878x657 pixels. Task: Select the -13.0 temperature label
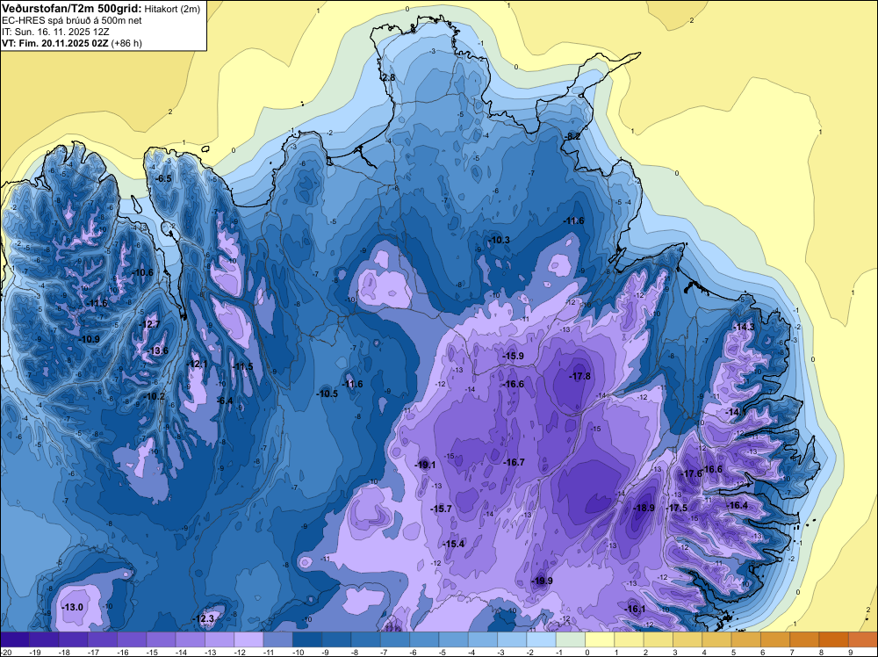[x=72, y=607]
